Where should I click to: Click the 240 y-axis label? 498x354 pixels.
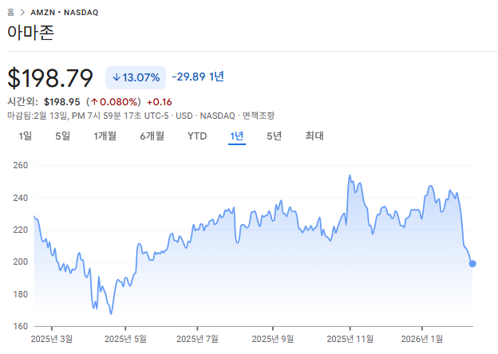[x=20, y=198]
